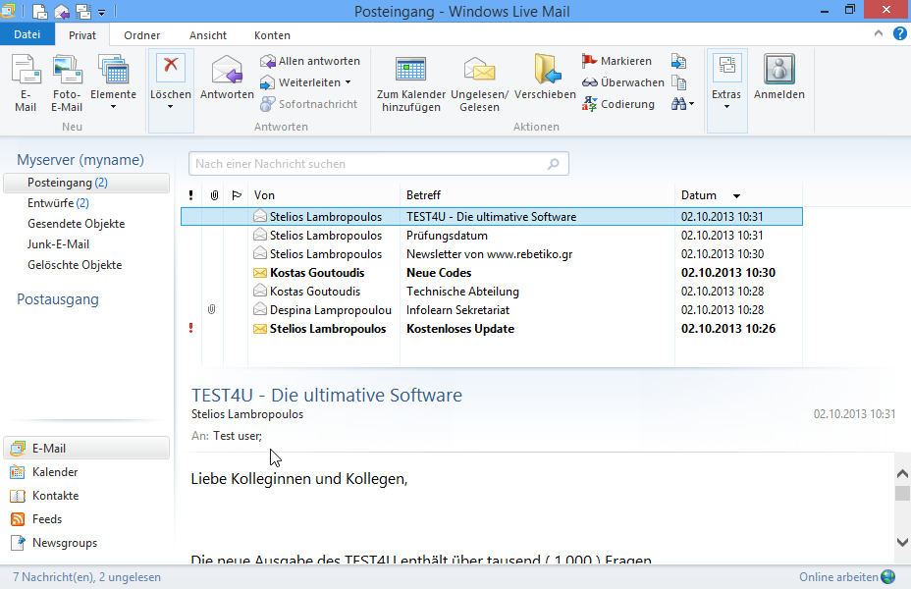The image size is (911, 589).
Task: Sort by flag column header
Action: tap(237, 195)
